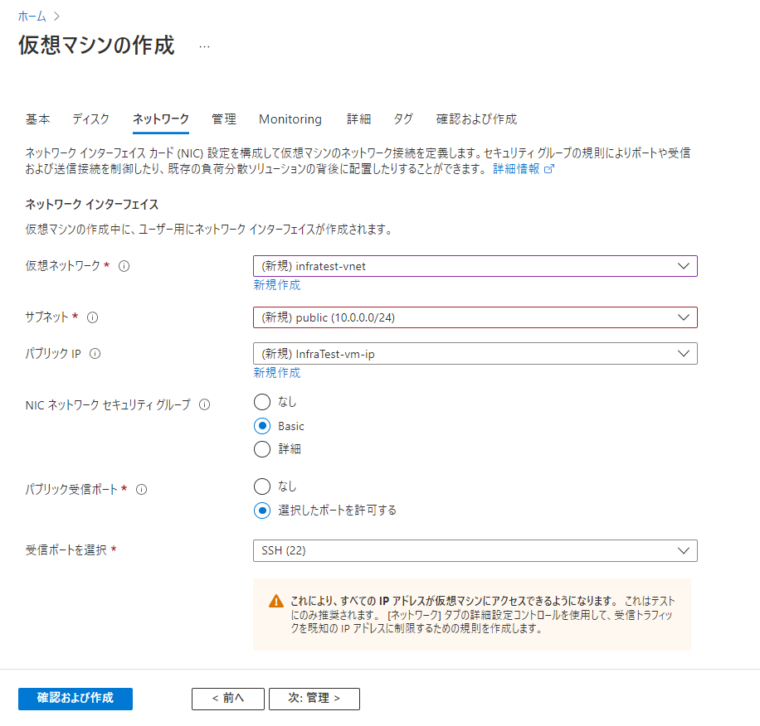760x726 pixels.
Task: Open the 詳細情報 link
Action: click(516, 169)
